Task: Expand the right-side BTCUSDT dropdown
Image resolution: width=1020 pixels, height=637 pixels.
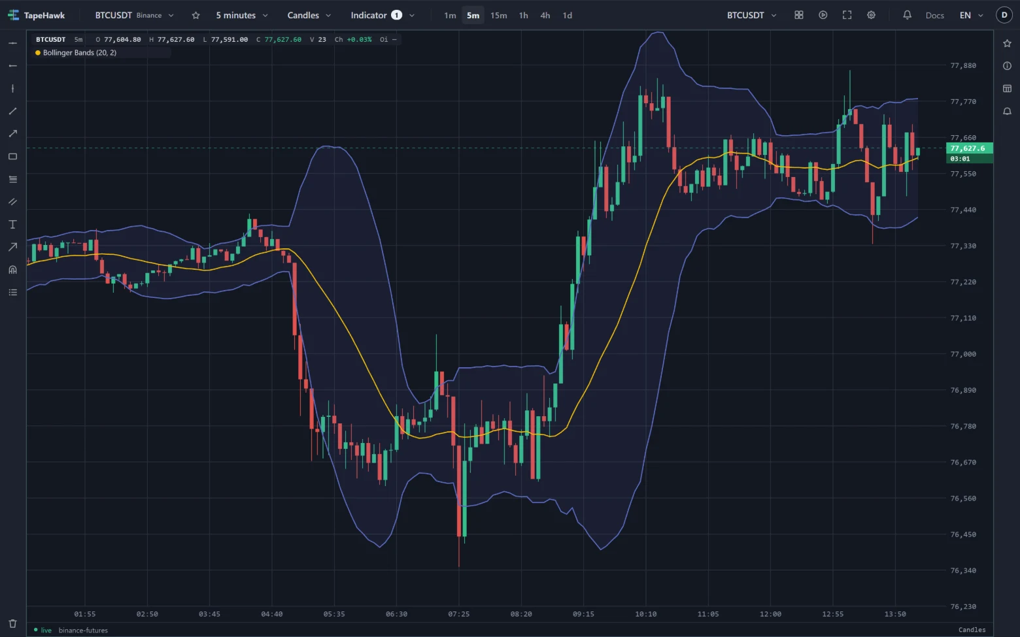Action: coord(752,15)
